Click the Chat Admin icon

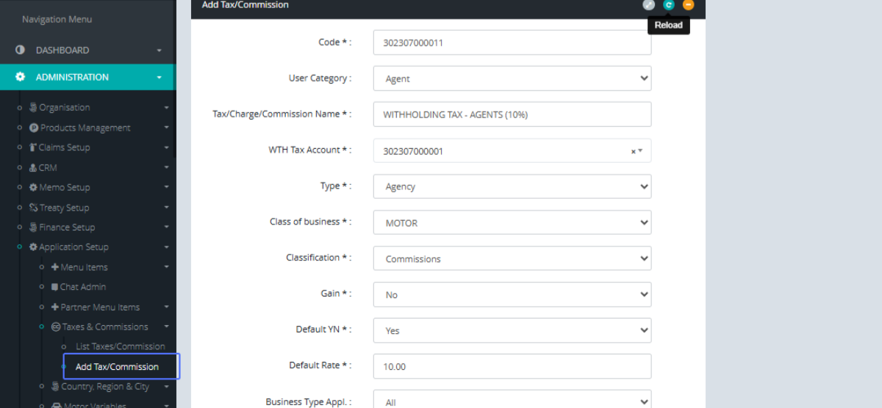click(x=55, y=287)
